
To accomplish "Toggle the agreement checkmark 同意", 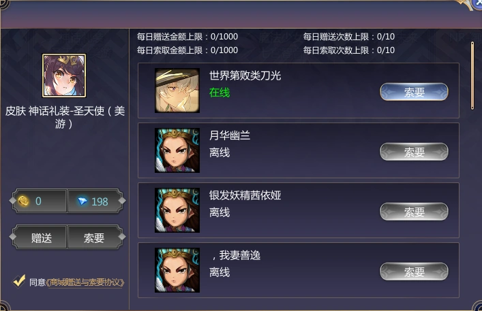I will click(19, 280).
